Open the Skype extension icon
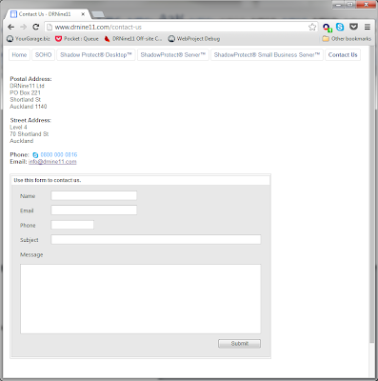Viewport: 378px width, 381px height. (340, 27)
